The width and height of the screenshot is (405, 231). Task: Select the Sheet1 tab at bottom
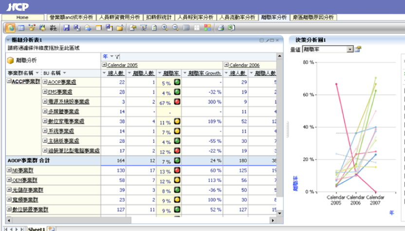pos(36,228)
